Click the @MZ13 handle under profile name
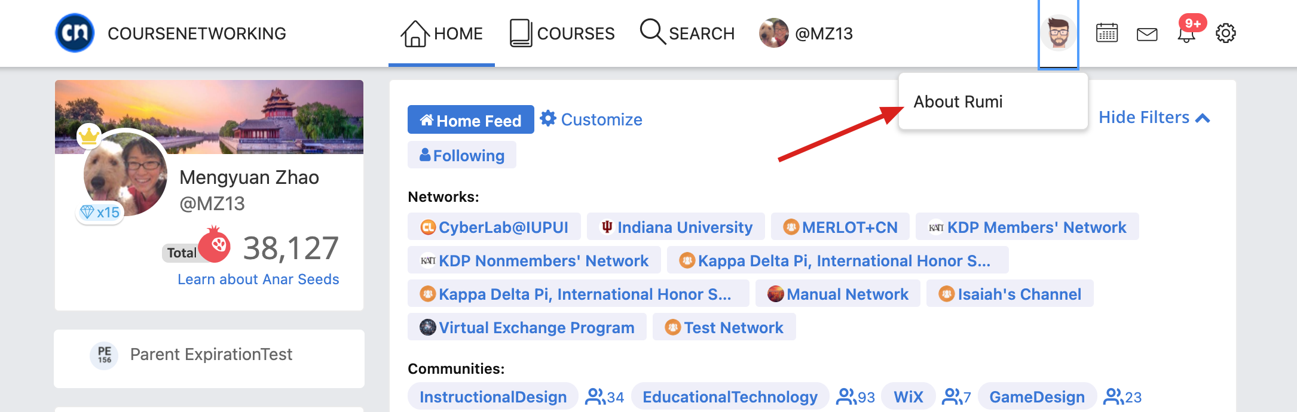1297x412 pixels. click(212, 204)
